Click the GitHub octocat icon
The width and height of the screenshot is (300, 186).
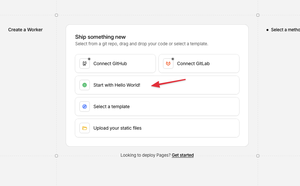[x=85, y=64]
